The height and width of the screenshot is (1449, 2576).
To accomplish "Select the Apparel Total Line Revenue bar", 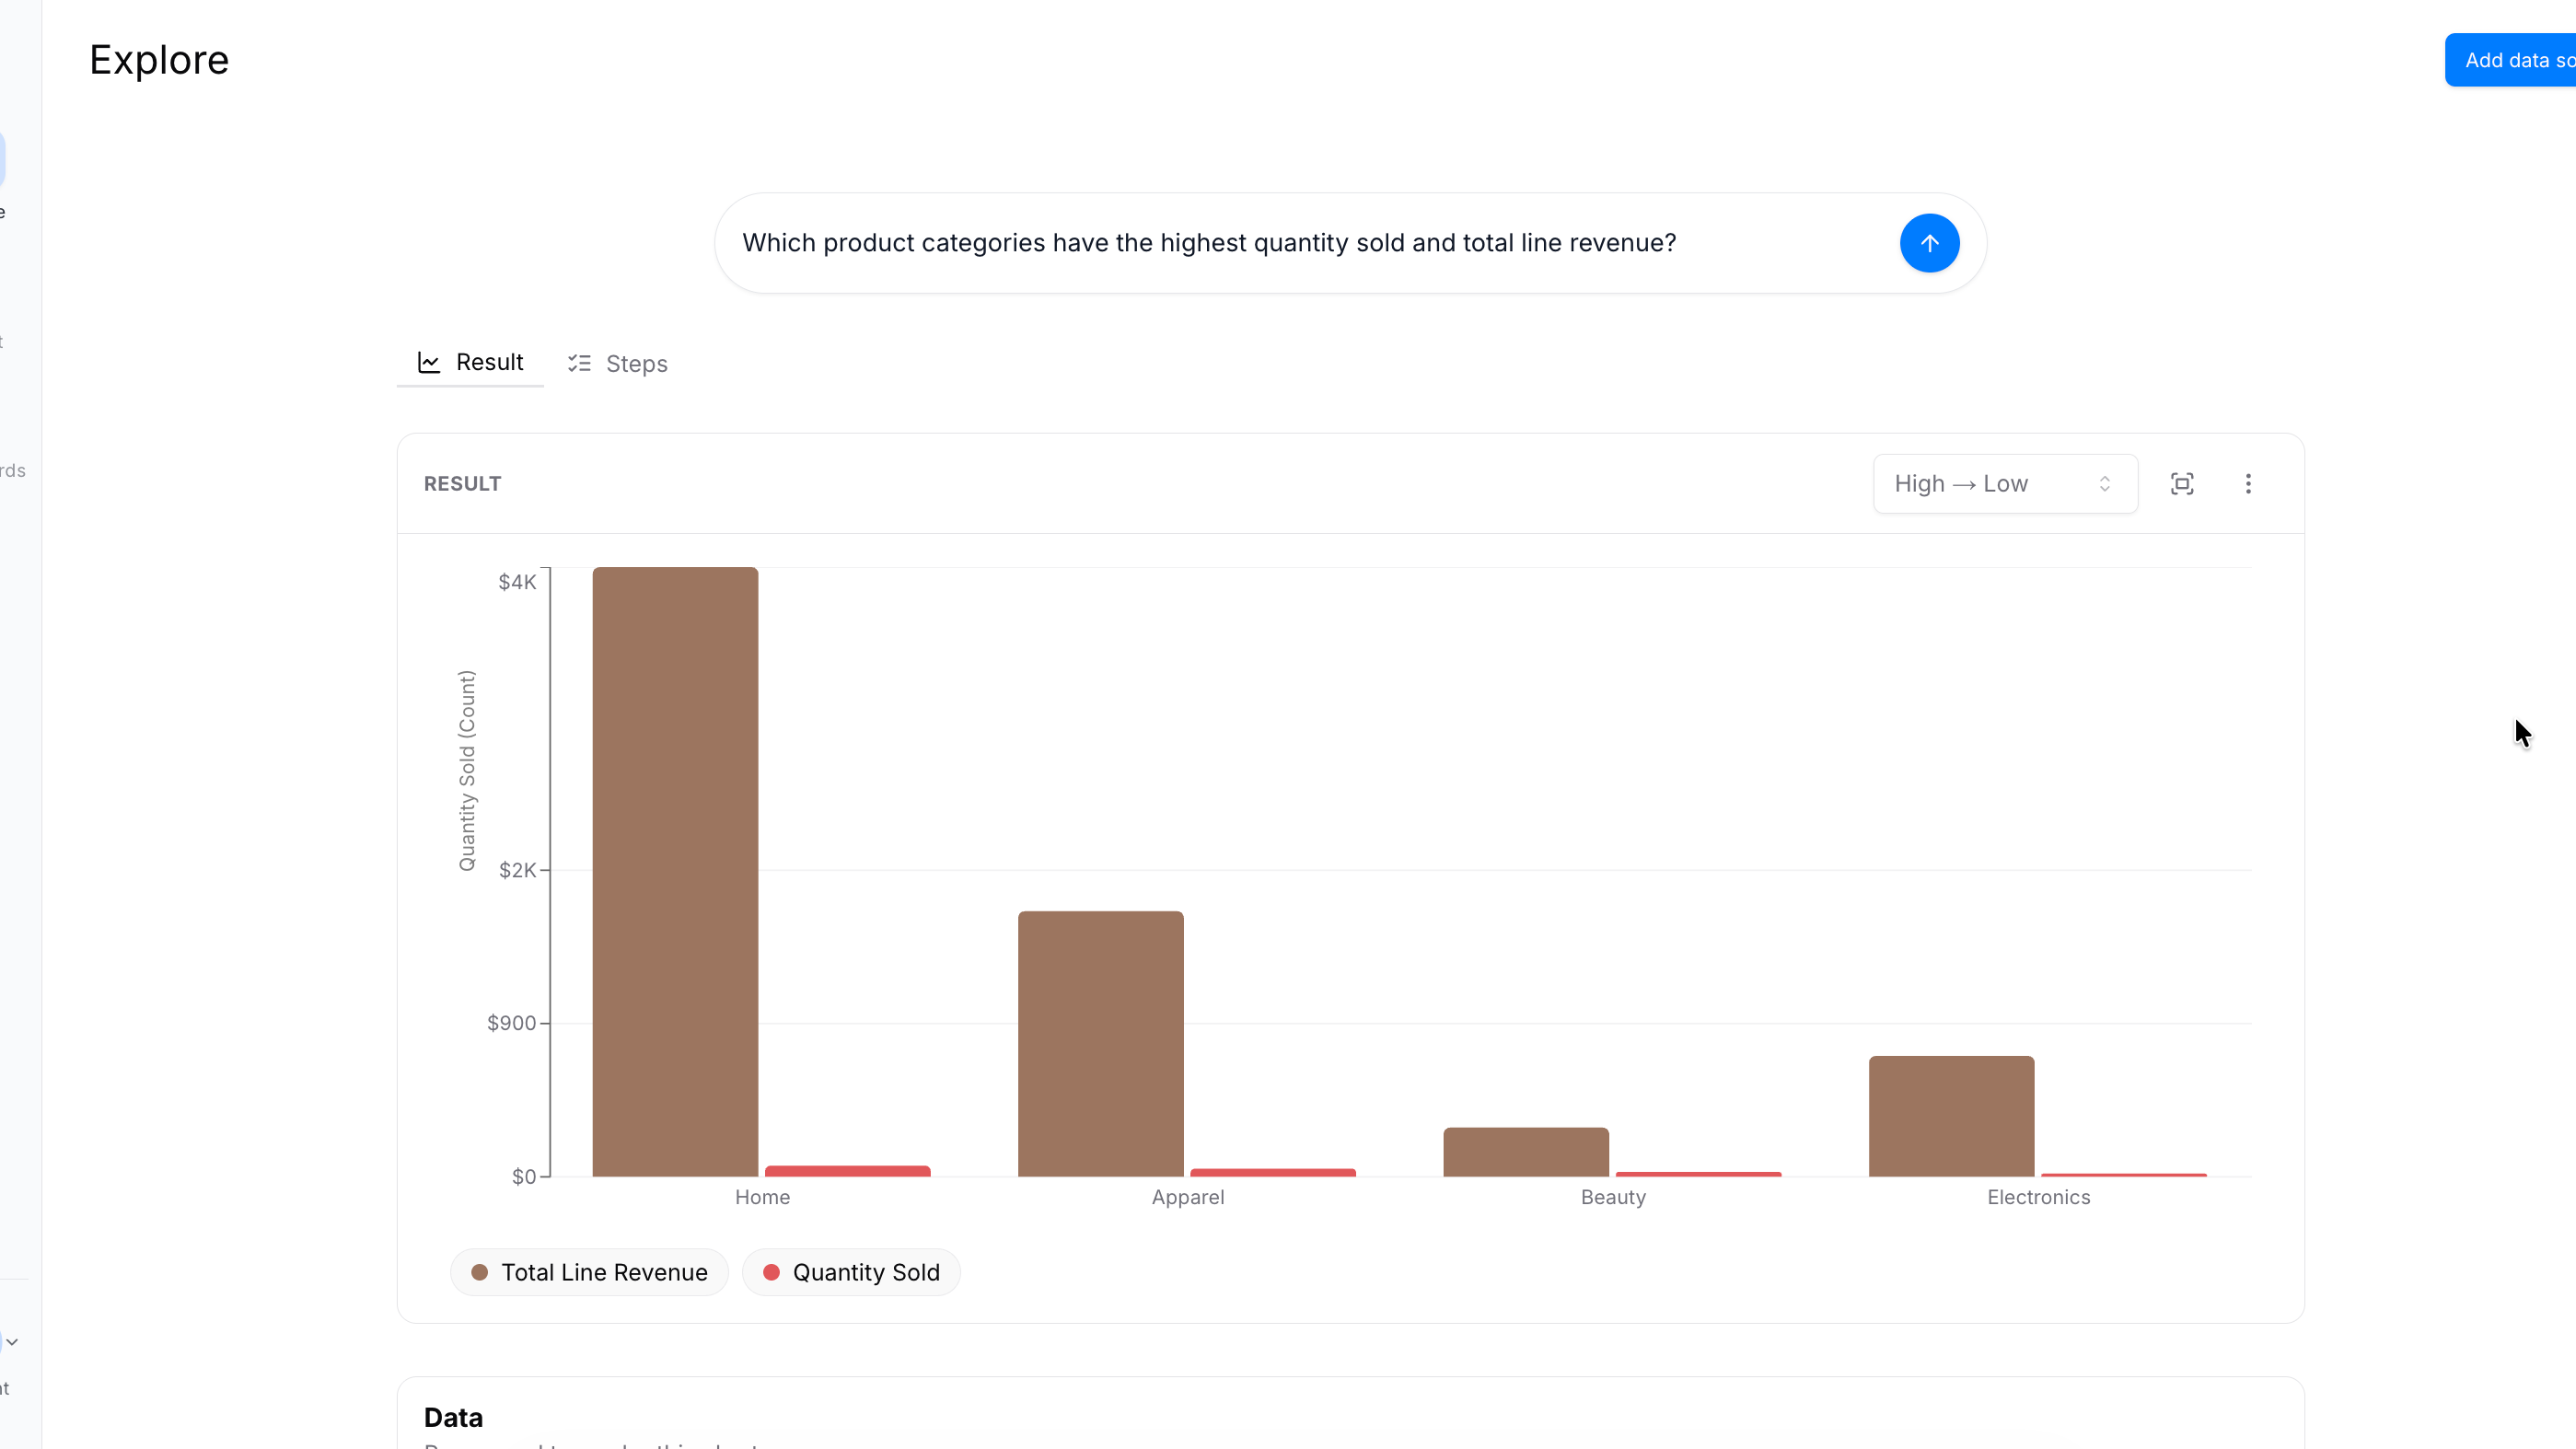I will pos(1100,1043).
